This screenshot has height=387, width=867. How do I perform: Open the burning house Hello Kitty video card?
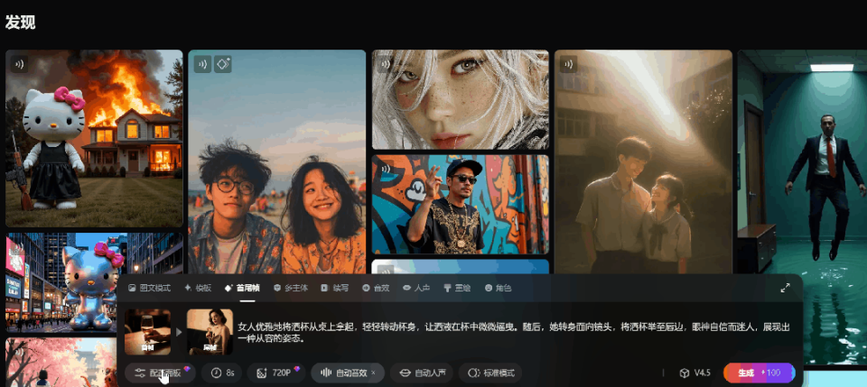pos(94,139)
